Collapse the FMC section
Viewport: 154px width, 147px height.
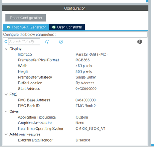[x=6, y=94]
